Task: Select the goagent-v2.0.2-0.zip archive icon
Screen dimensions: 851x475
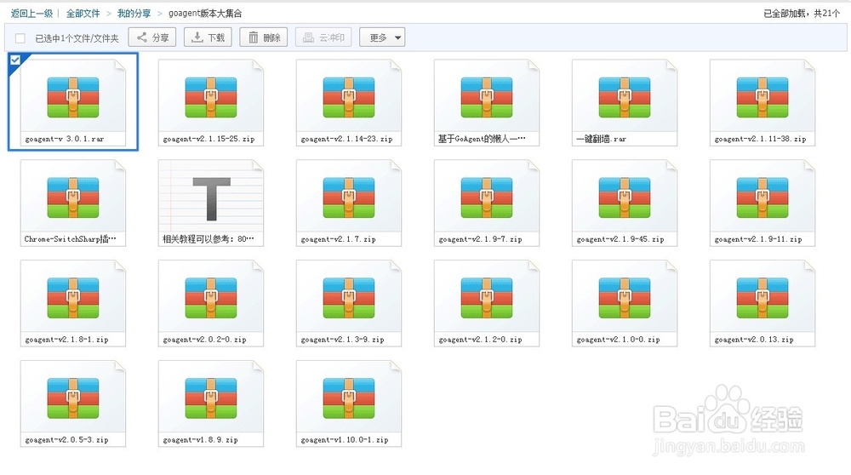Action: [210, 298]
